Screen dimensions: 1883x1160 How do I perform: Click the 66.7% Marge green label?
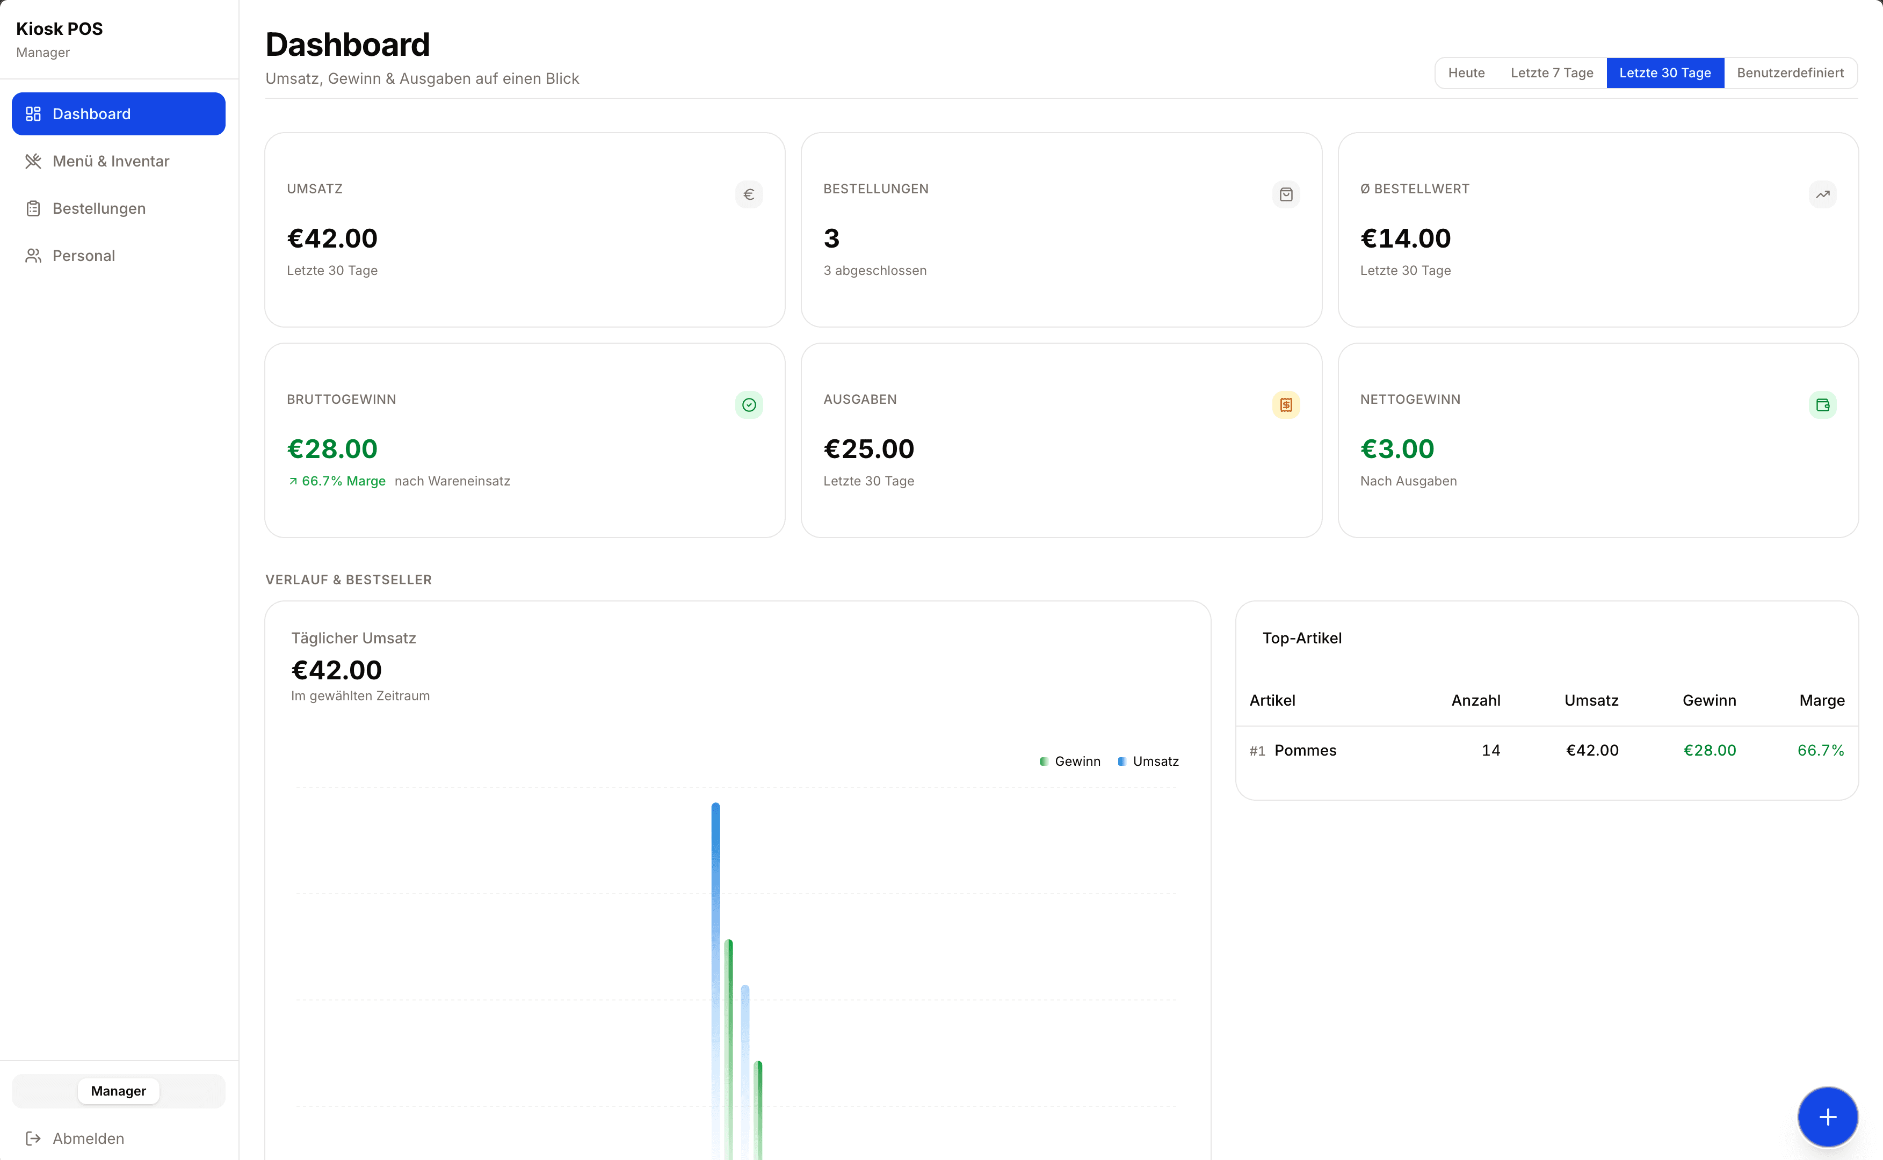[343, 482]
